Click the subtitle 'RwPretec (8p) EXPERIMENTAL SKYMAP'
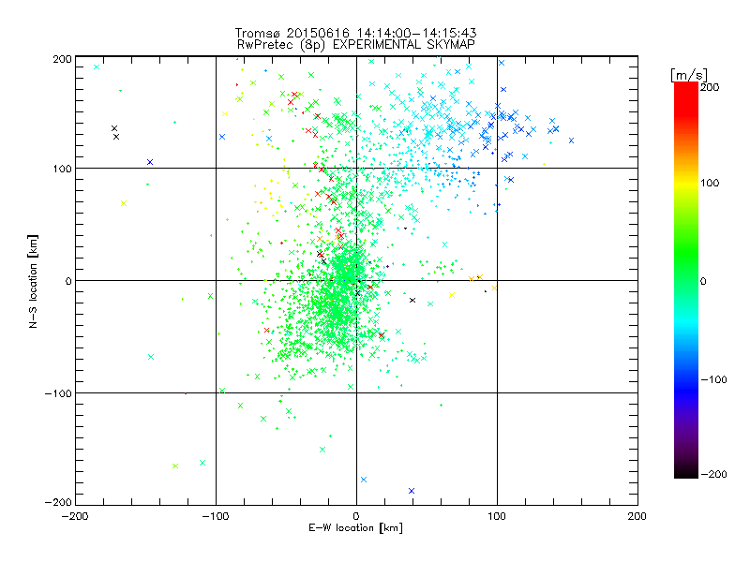 [x=356, y=45]
